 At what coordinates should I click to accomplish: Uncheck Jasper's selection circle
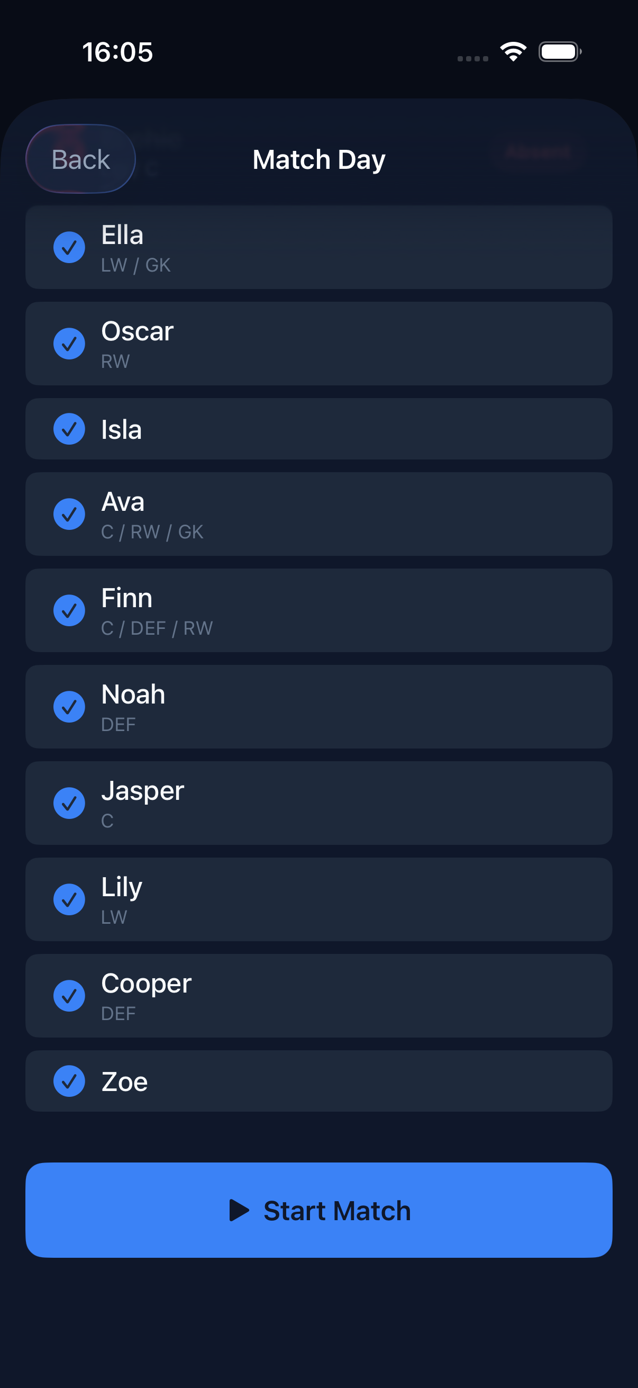tap(69, 803)
